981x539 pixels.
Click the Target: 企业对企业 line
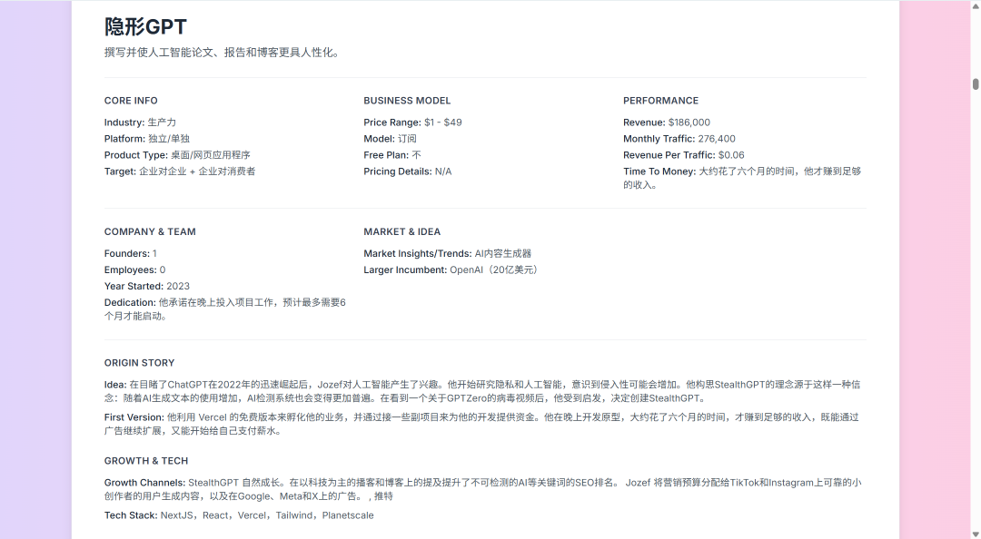click(x=180, y=171)
